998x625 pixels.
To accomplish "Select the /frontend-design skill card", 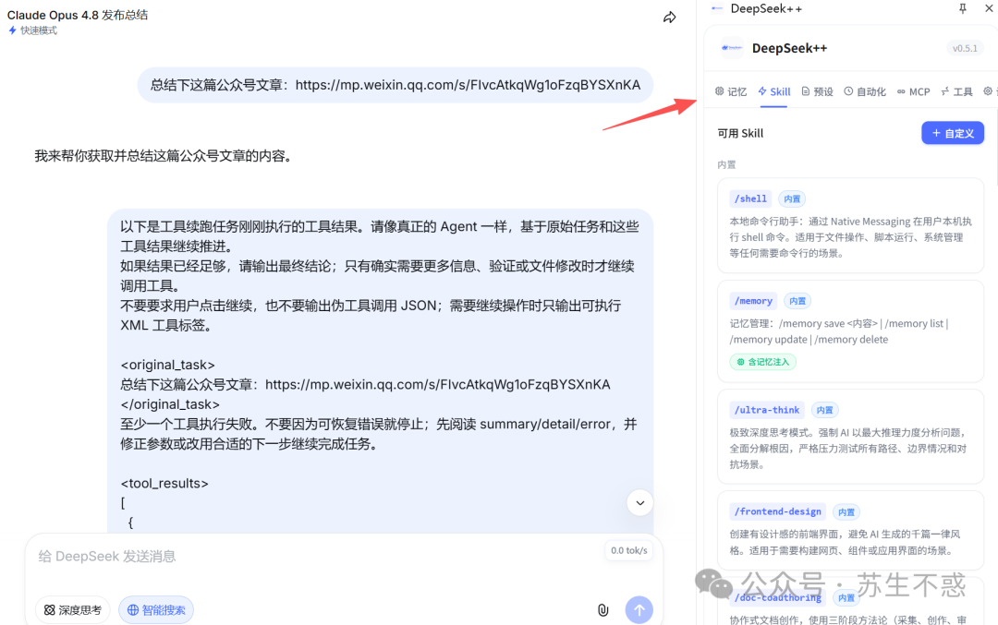I will [x=850, y=530].
